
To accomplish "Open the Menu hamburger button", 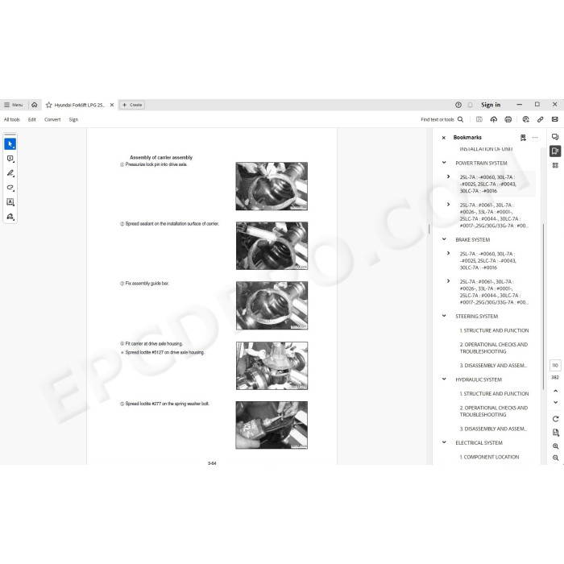I will [x=14, y=105].
